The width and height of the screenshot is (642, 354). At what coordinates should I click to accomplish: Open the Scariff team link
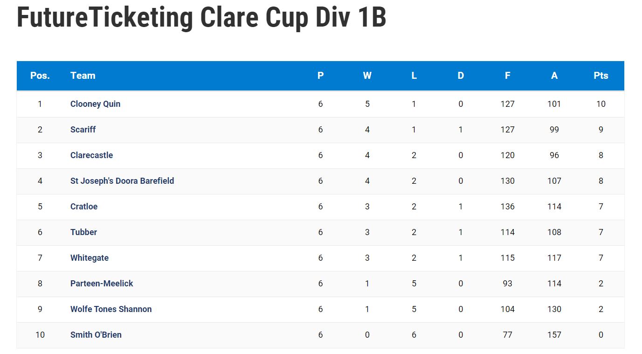coord(83,130)
